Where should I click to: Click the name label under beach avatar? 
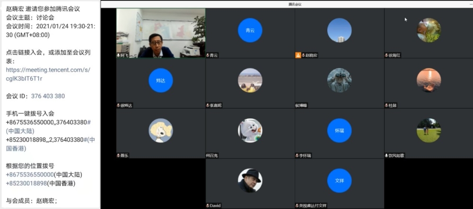click(216, 106)
